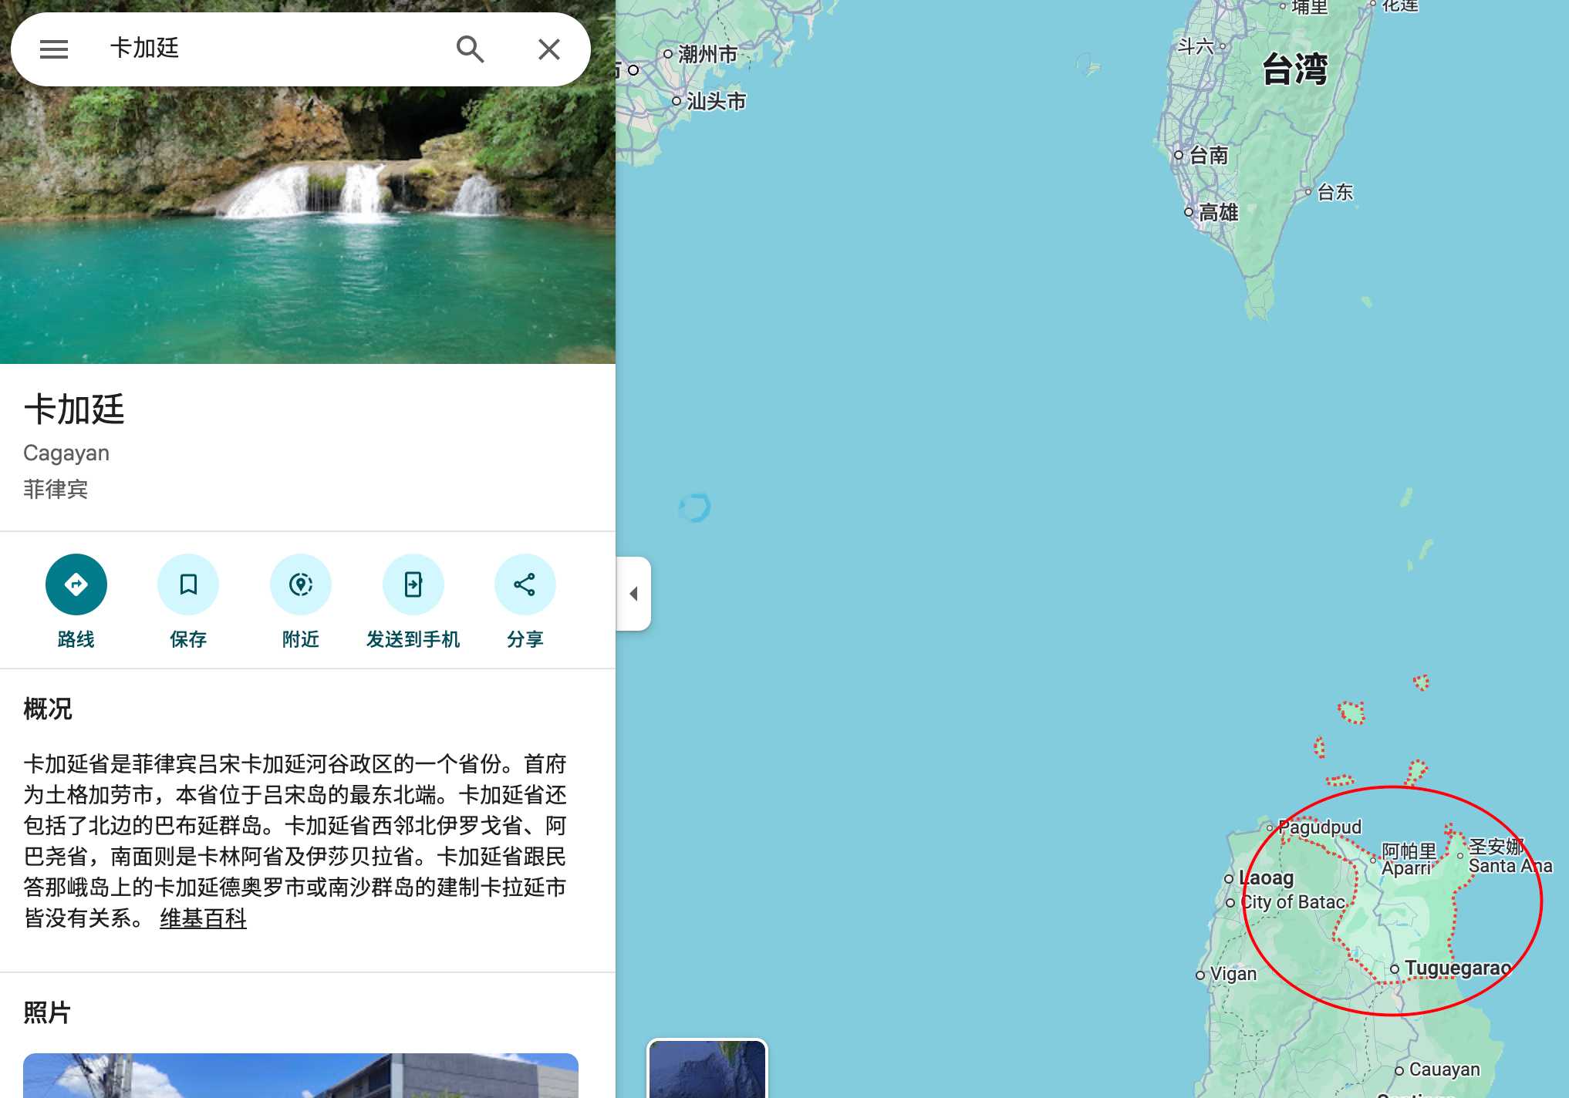Click the 潮州市 city label
This screenshot has height=1098, width=1569.
point(707,54)
